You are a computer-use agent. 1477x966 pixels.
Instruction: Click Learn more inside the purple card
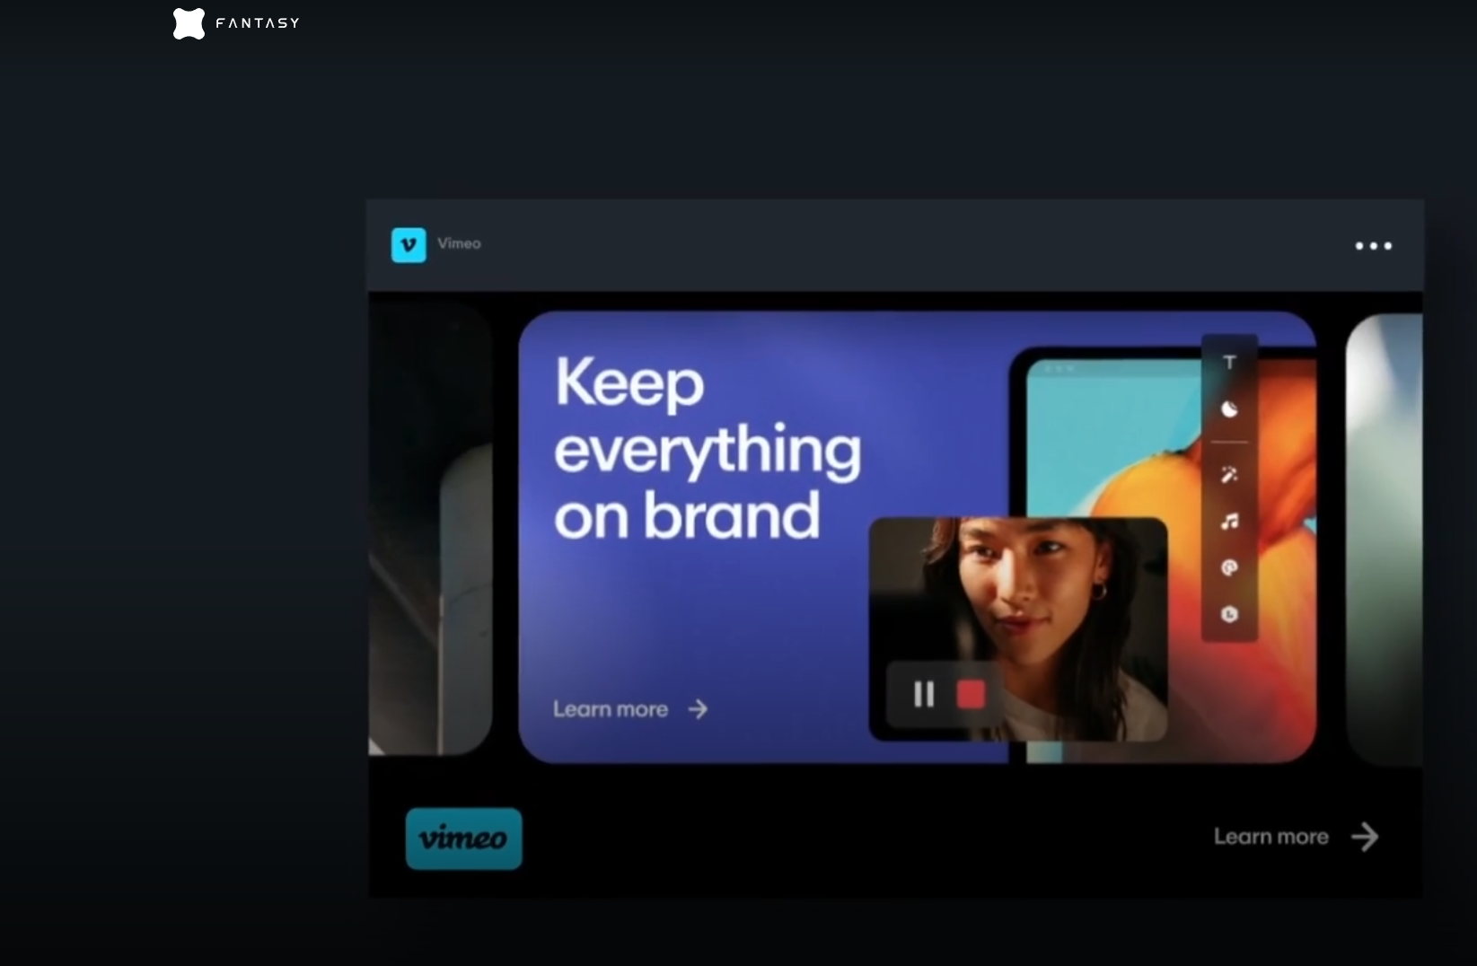pyautogui.click(x=611, y=709)
